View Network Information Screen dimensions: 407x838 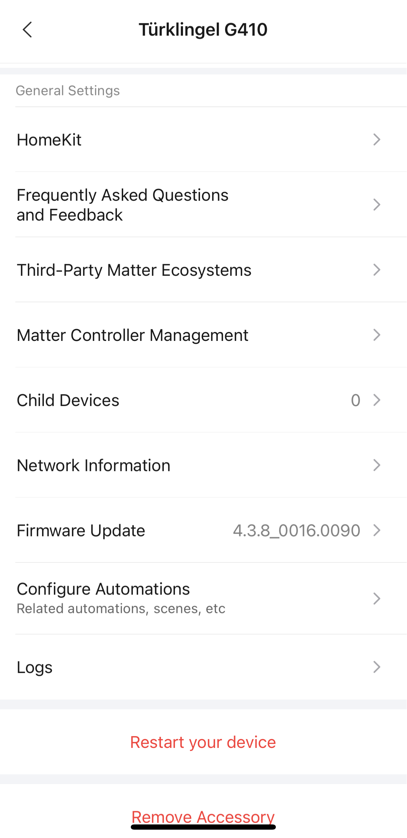(94, 465)
